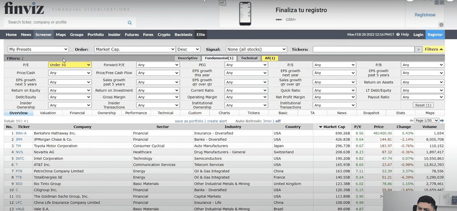Set Auto Refresh to 3min
This screenshot has height=211, width=457.
[267, 120]
